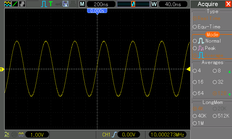The height and width of the screenshot is (139, 232).
Task: Select 40K long memory depth
Action: 200,116
